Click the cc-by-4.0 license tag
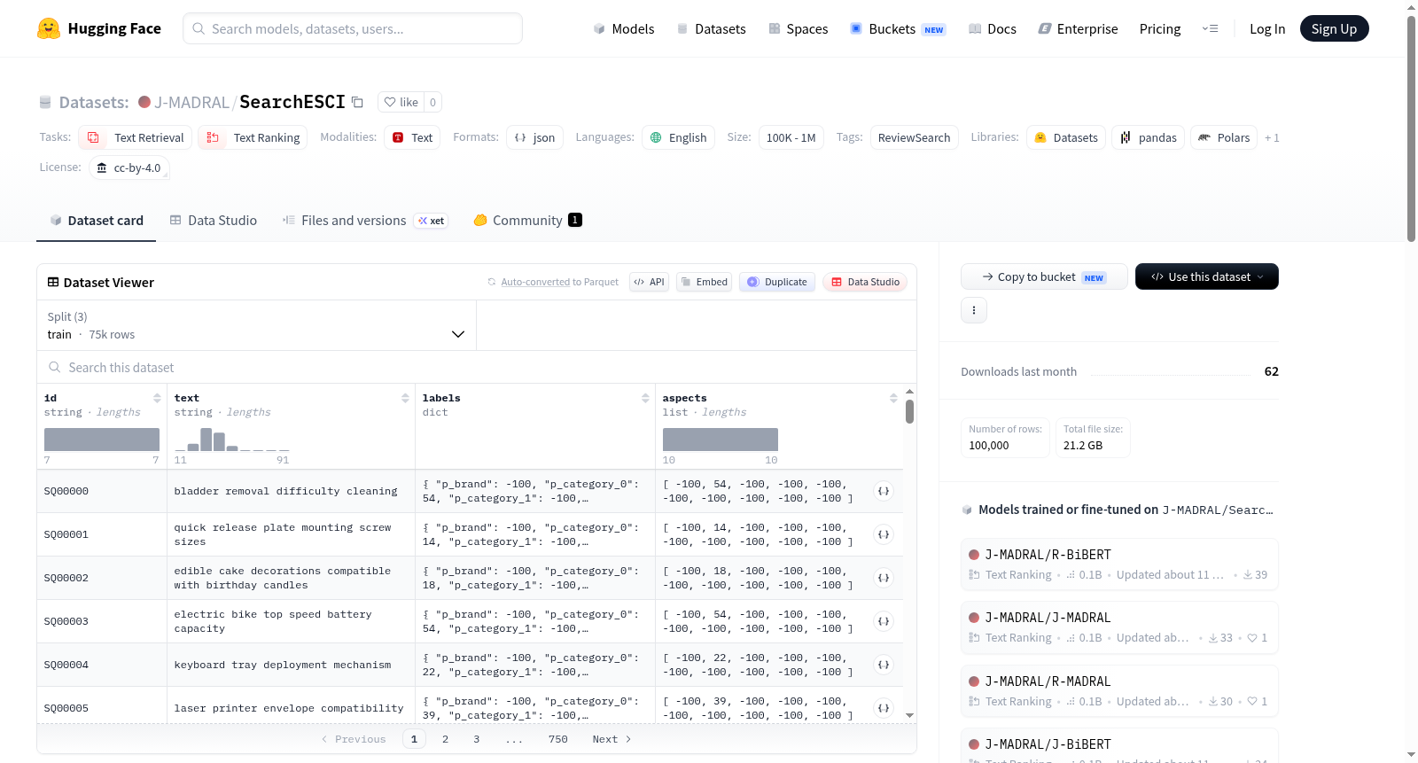 click(129, 167)
